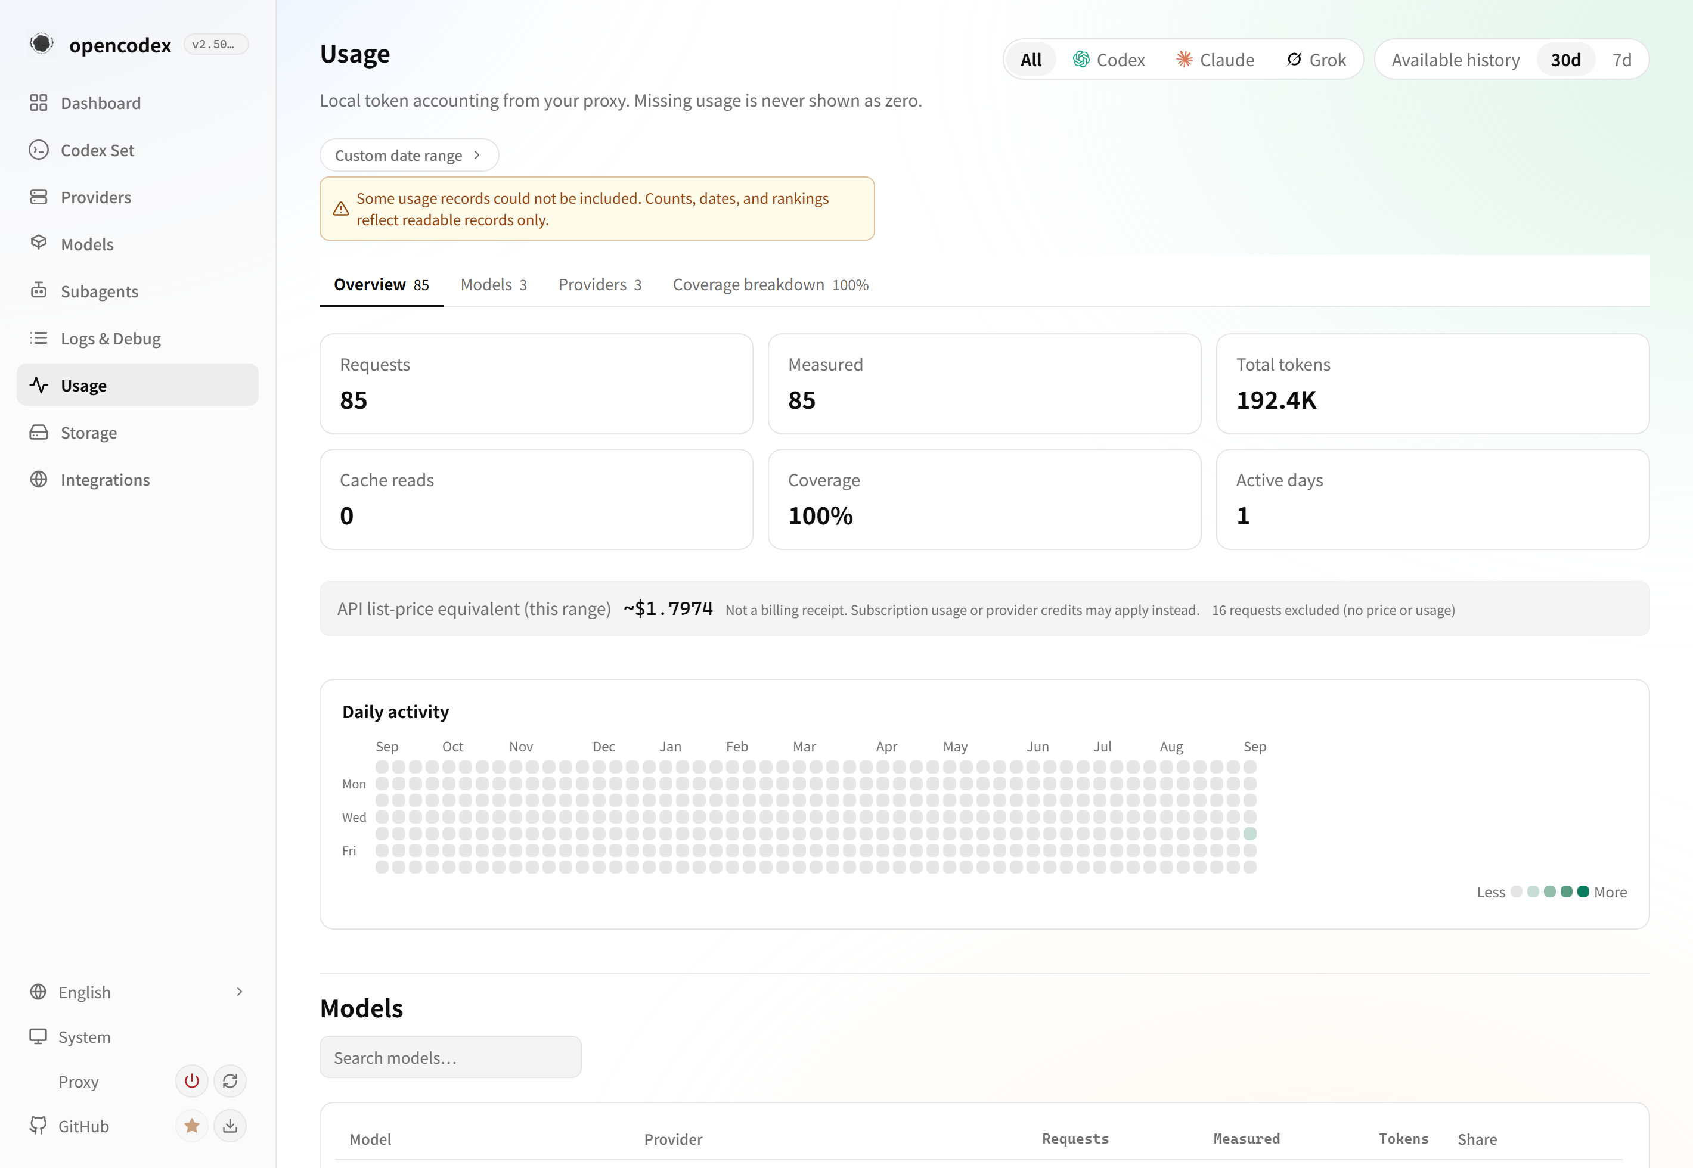This screenshot has width=1693, height=1168.
Task: Open the Providers 3 tab
Action: [x=600, y=284]
